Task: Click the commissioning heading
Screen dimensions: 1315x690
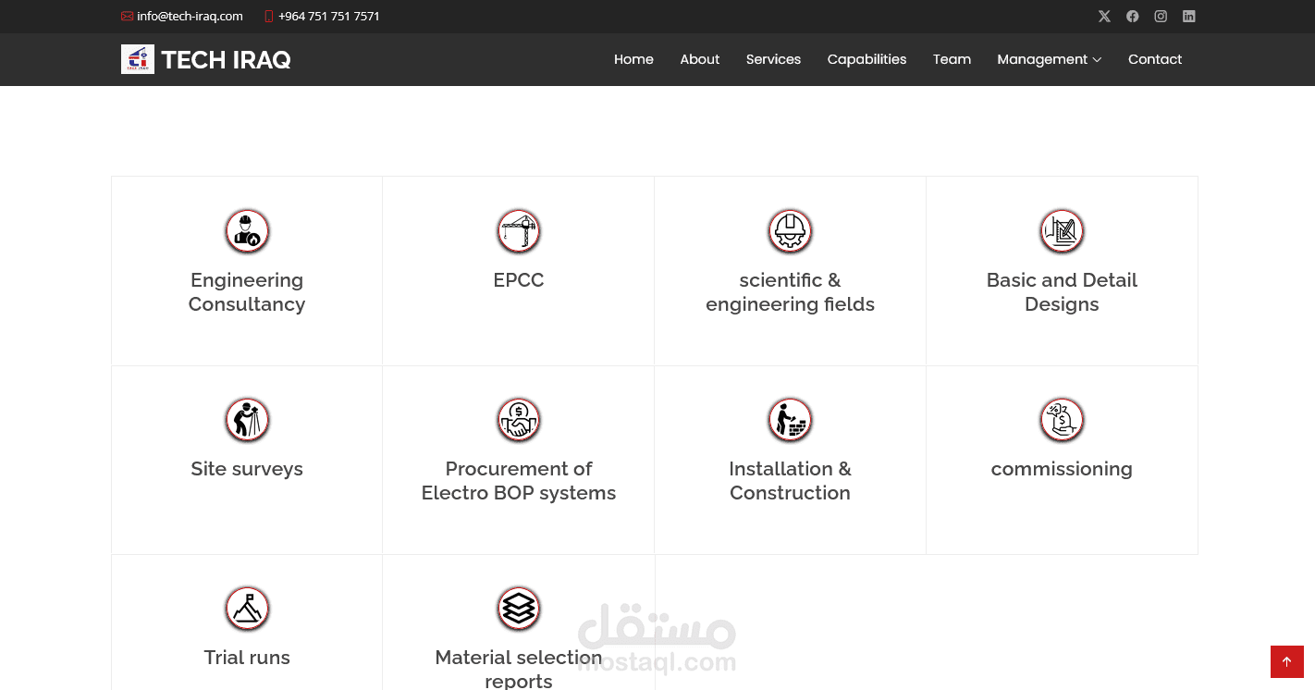Action: point(1062,469)
